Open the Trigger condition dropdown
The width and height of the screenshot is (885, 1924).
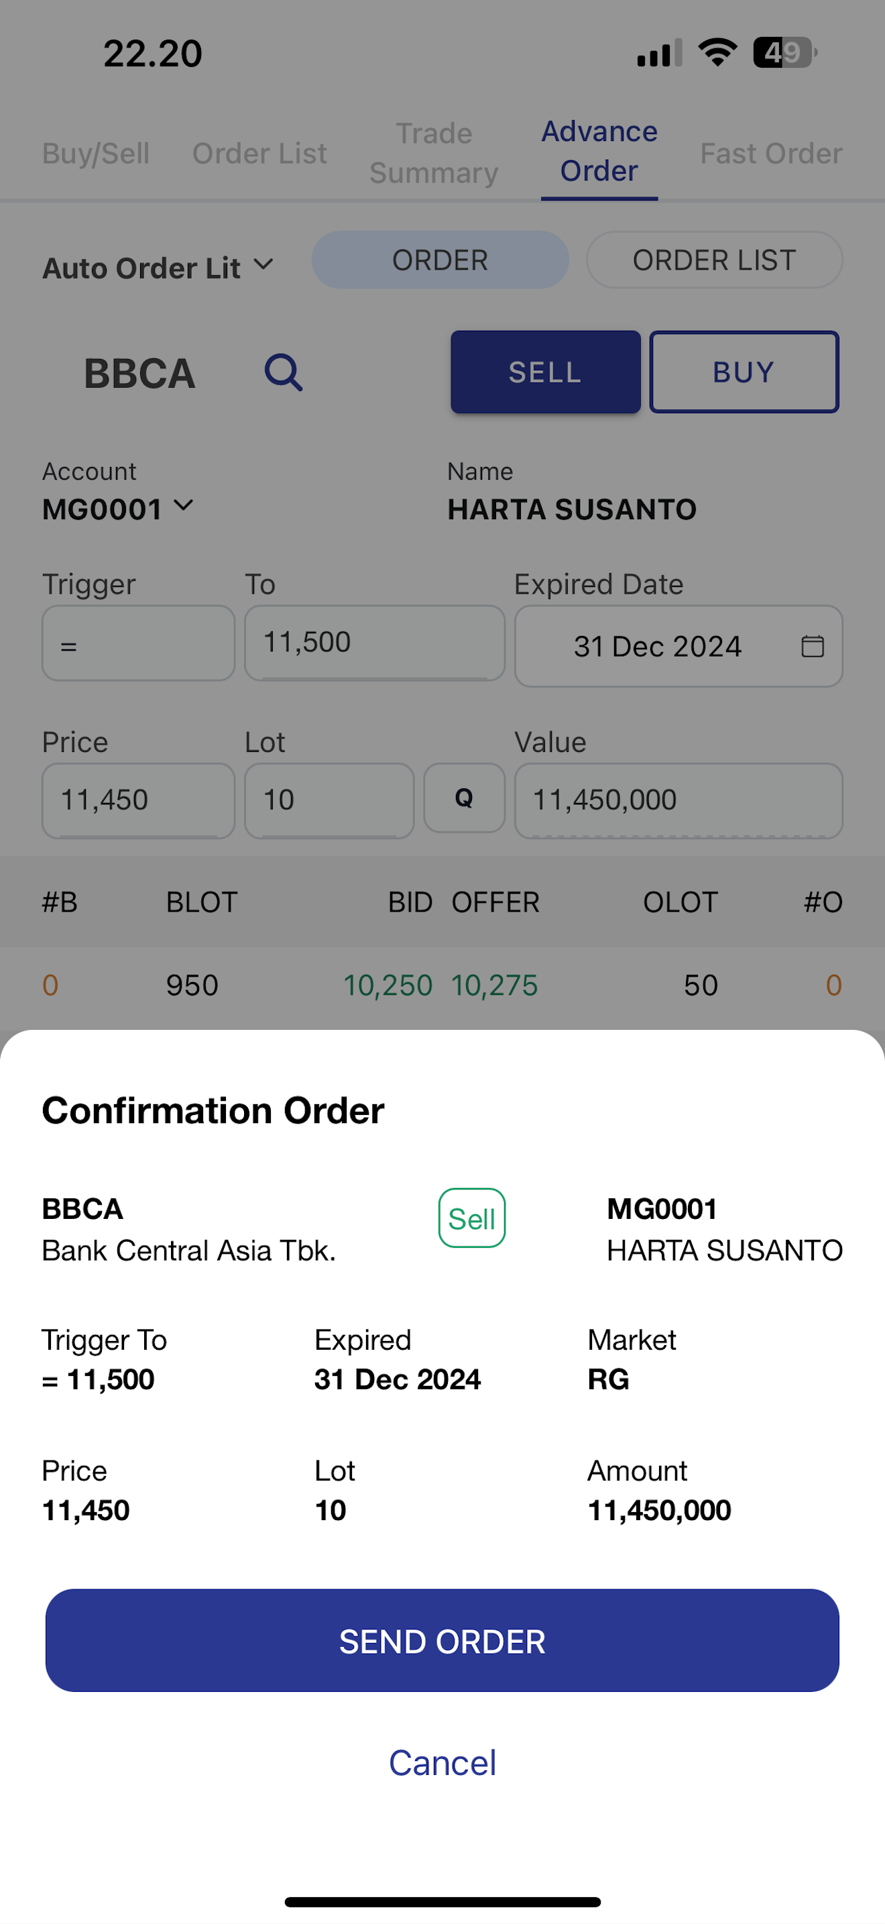pyautogui.click(x=139, y=643)
